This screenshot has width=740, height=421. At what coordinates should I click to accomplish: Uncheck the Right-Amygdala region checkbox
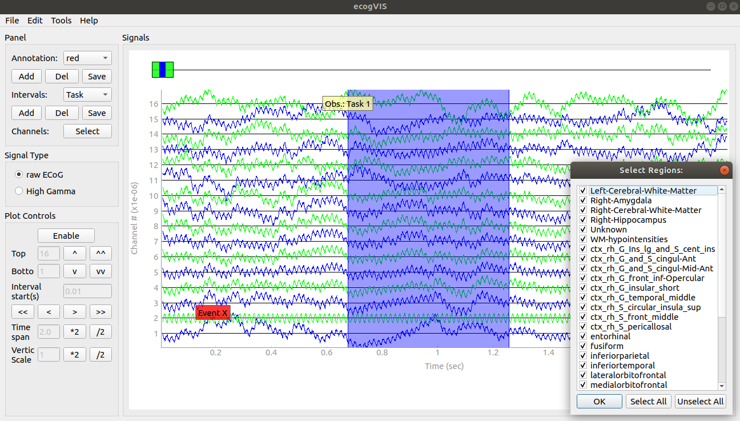click(582, 201)
